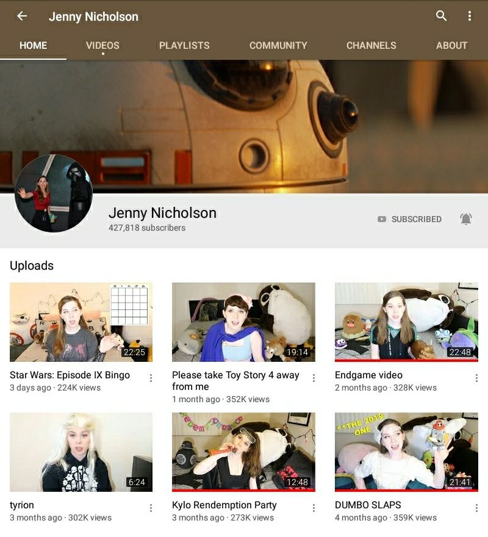Screen dimensions: 488x537
Task: Click '3 months ago · 273K views' text
Action: 223,518
